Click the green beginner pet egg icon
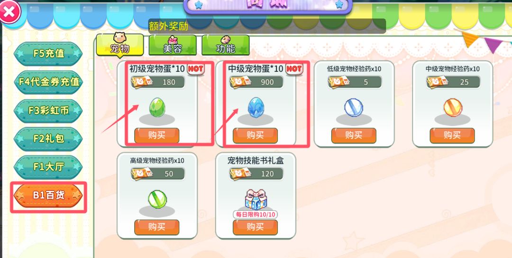Viewport: 512px width, 258px height. click(157, 108)
